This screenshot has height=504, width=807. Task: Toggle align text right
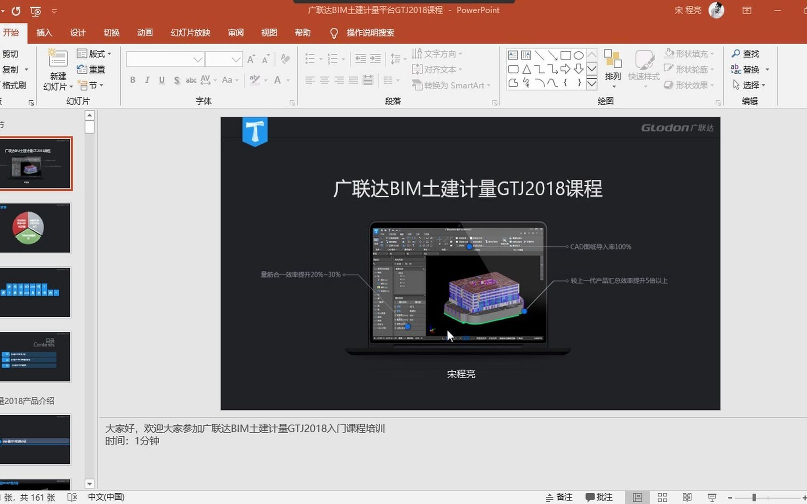click(x=339, y=80)
